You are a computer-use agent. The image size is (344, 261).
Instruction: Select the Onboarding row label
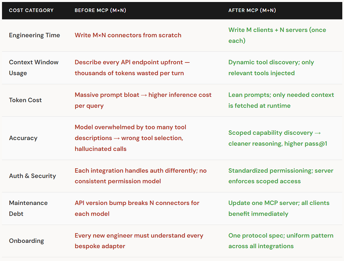coord(27,241)
